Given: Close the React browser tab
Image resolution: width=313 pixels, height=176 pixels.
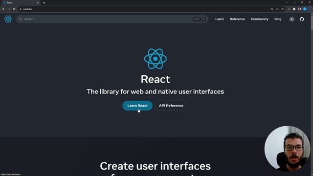Looking at the screenshot, I should 38,3.
